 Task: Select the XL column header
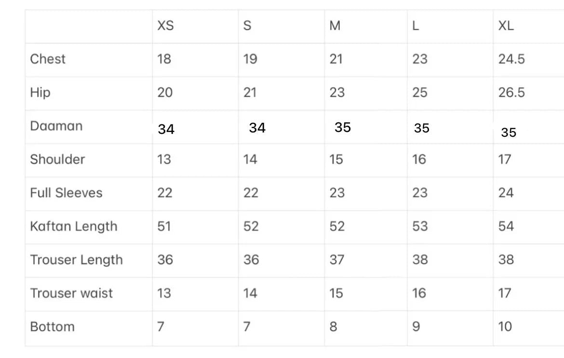click(x=506, y=26)
